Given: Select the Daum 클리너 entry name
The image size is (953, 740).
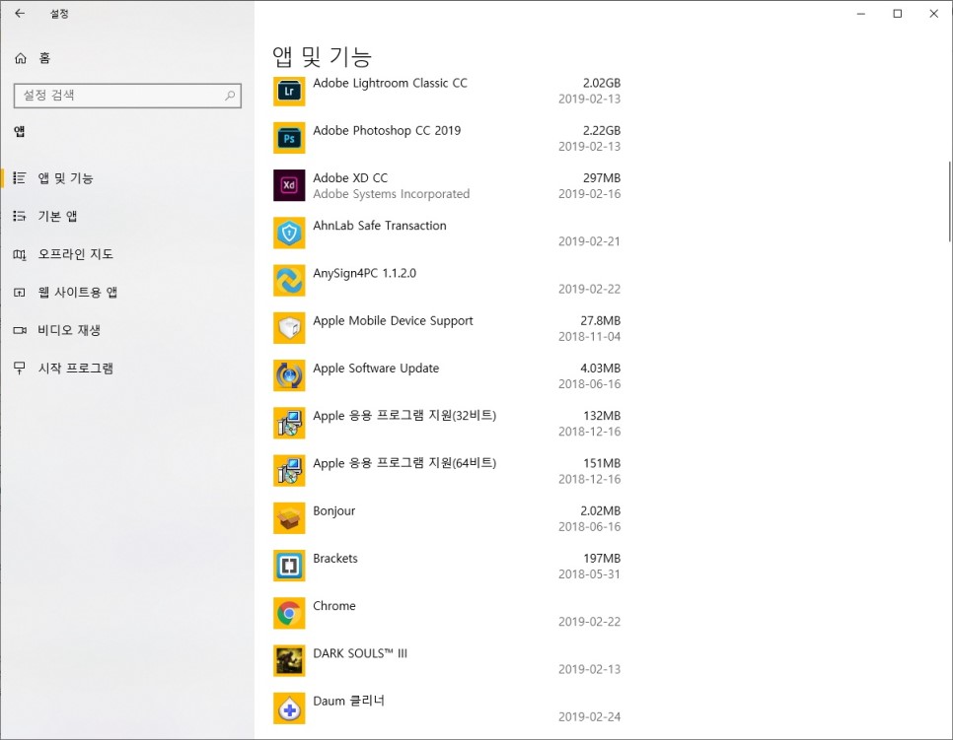Looking at the screenshot, I should [x=348, y=702].
